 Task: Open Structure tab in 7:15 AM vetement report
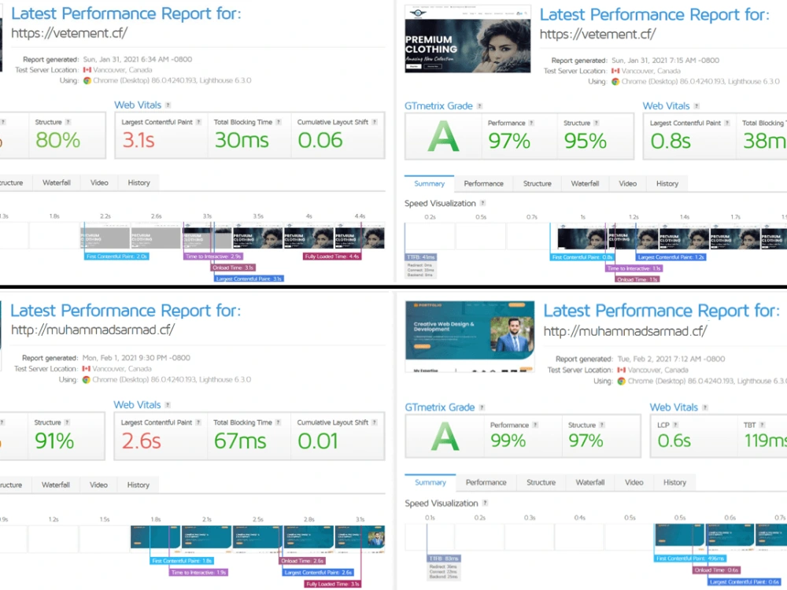pos(538,183)
